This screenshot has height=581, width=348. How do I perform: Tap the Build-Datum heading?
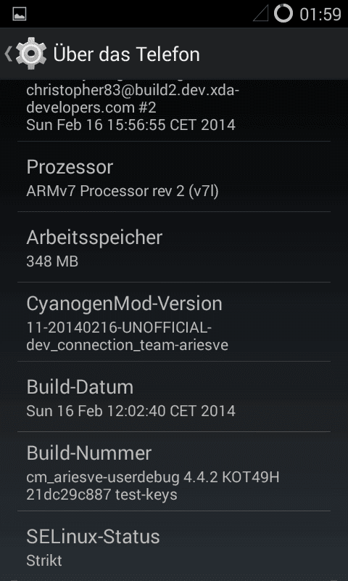pos(80,387)
